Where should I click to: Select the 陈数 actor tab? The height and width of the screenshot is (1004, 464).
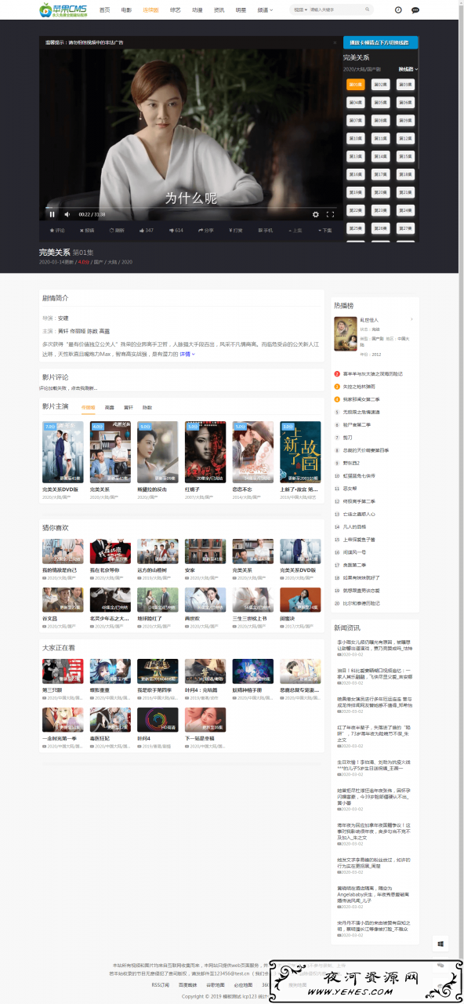(x=147, y=408)
